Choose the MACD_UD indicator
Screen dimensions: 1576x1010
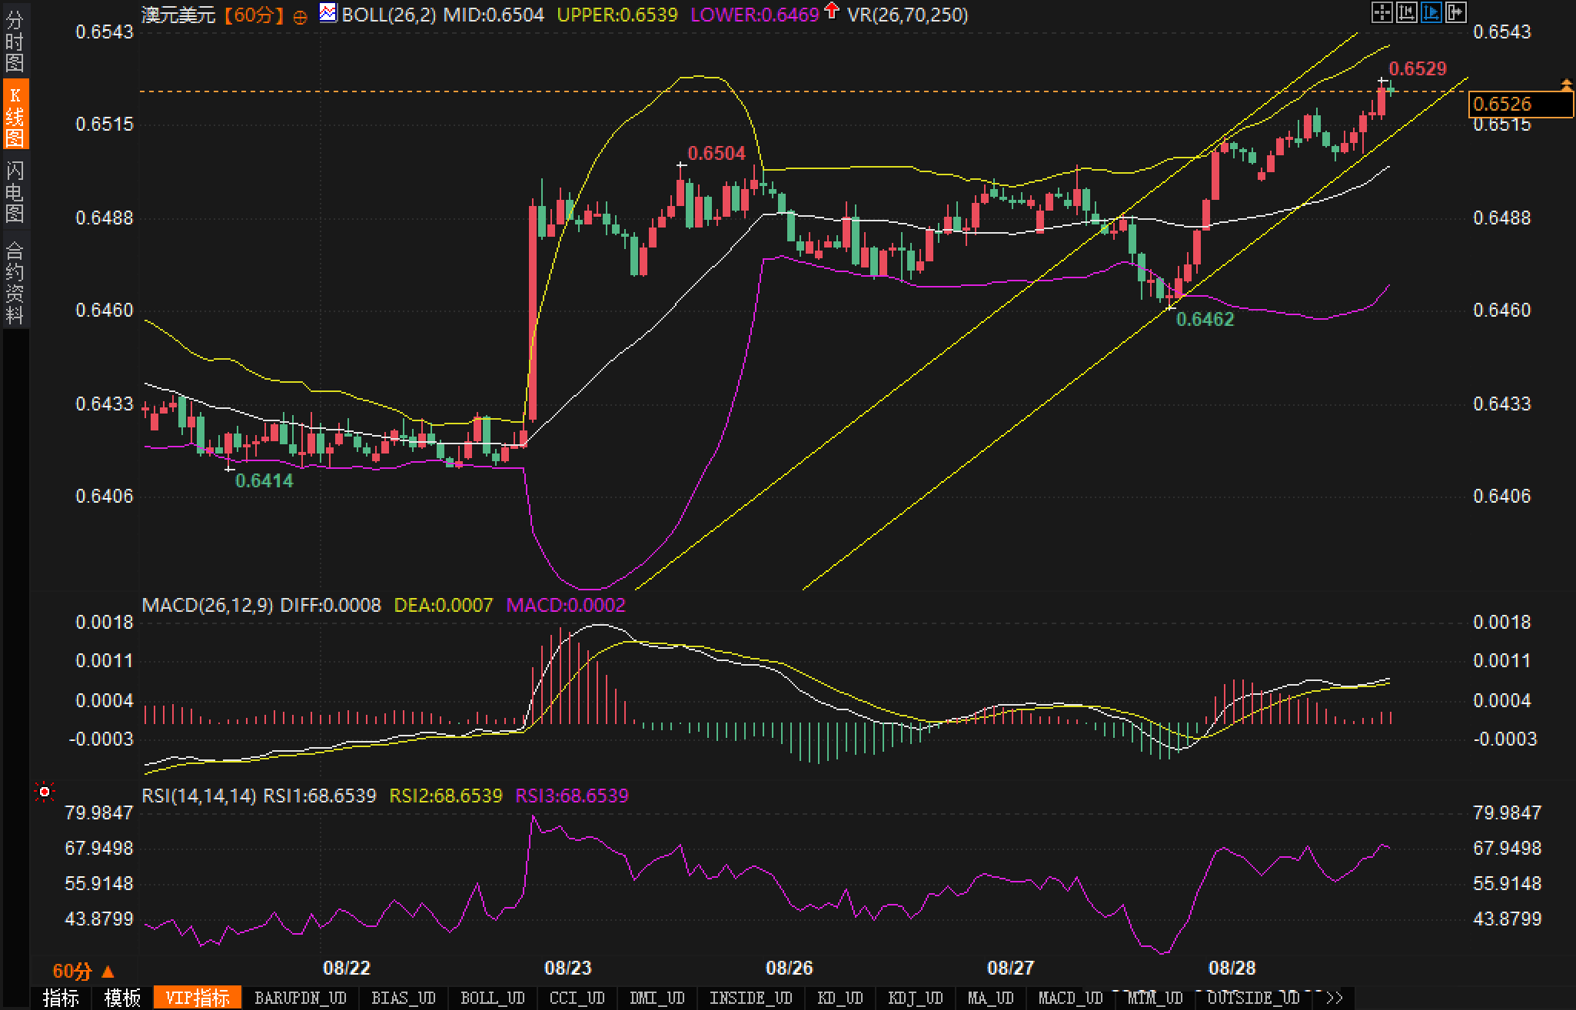[x=1071, y=998]
